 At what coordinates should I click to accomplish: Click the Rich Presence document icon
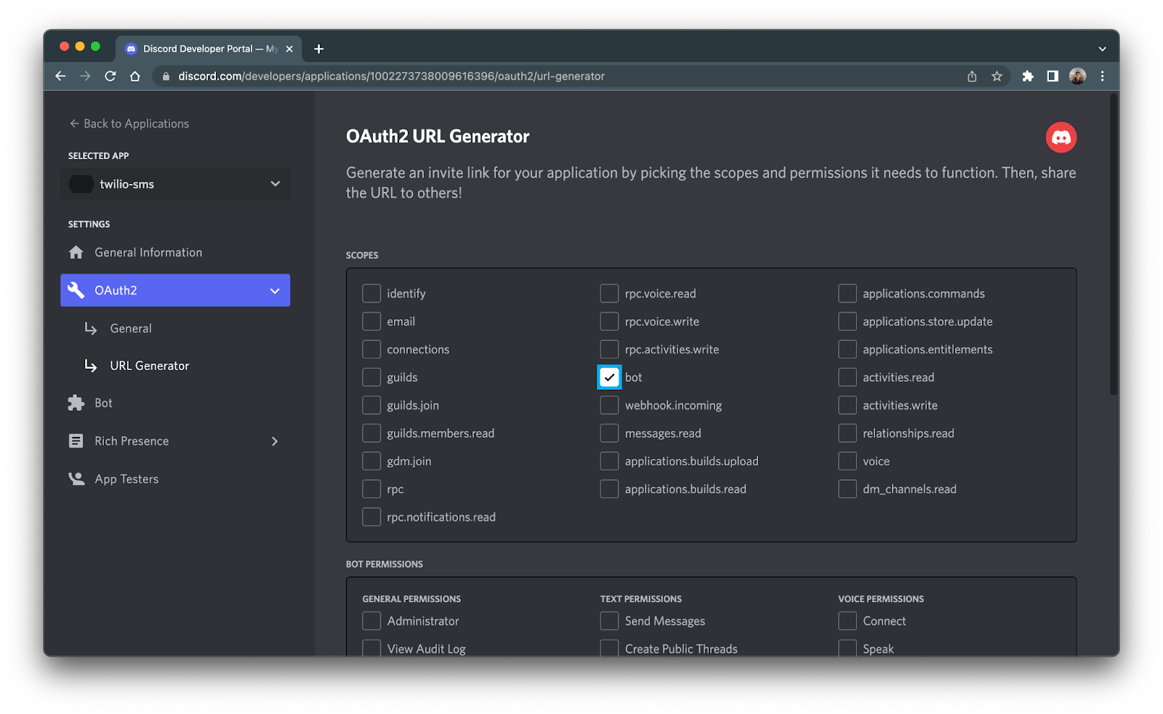pyautogui.click(x=76, y=441)
